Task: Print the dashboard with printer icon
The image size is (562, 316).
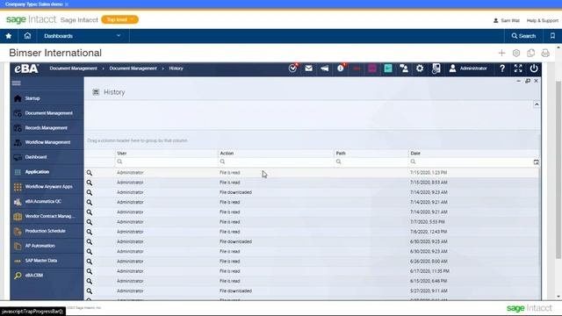Action: click(x=545, y=53)
